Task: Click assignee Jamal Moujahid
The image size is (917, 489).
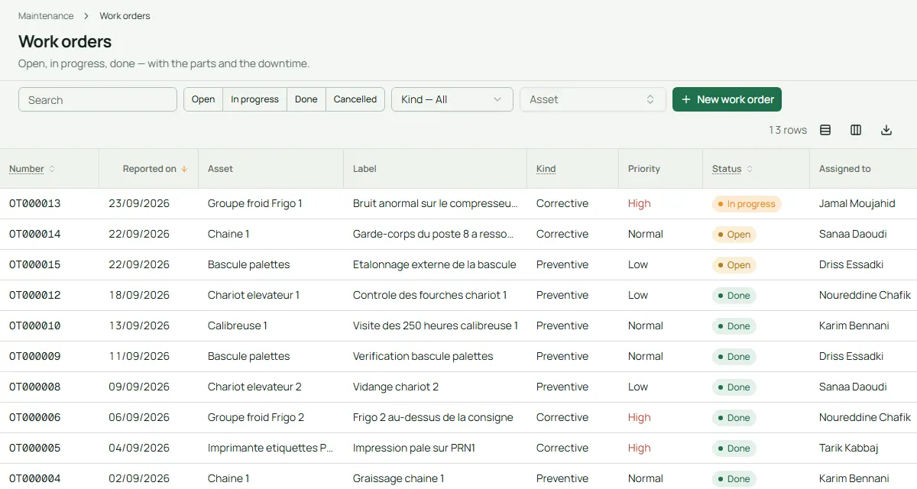Action: click(x=857, y=204)
